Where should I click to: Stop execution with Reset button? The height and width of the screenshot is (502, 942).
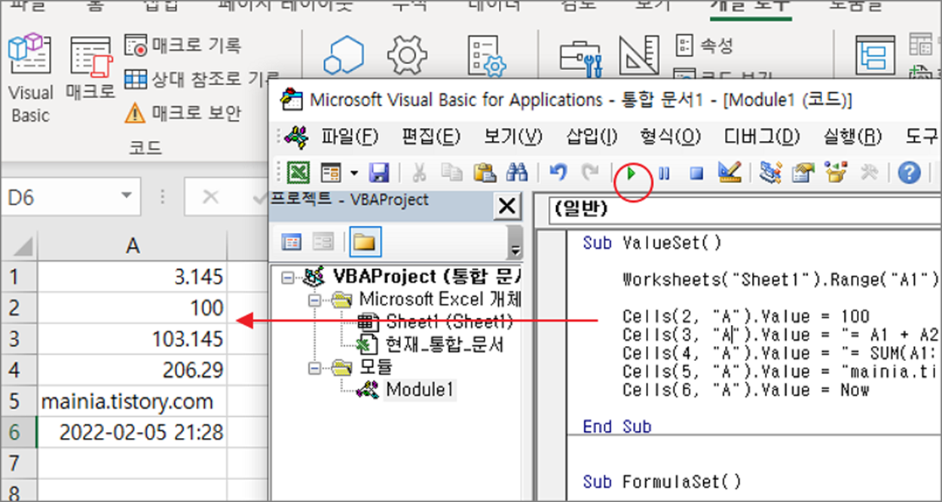696,173
